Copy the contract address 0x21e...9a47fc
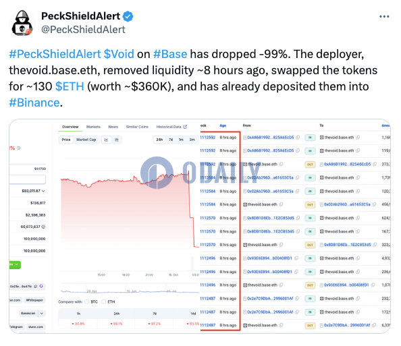The height and width of the screenshot is (346, 401). 36,286
